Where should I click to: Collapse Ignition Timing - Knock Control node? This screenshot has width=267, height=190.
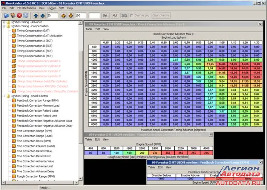[x=4, y=96]
